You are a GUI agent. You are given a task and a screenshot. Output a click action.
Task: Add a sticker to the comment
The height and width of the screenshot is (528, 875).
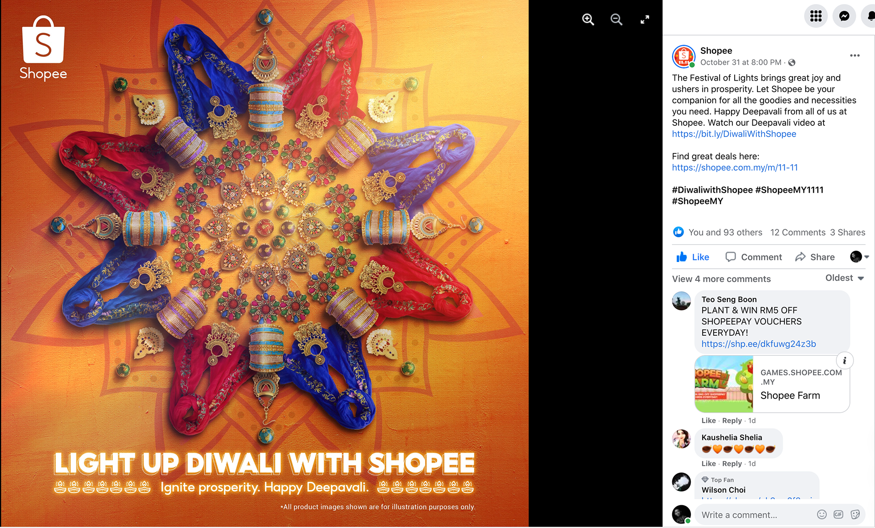(855, 514)
